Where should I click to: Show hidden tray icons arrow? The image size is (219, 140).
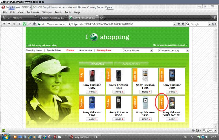192,137
